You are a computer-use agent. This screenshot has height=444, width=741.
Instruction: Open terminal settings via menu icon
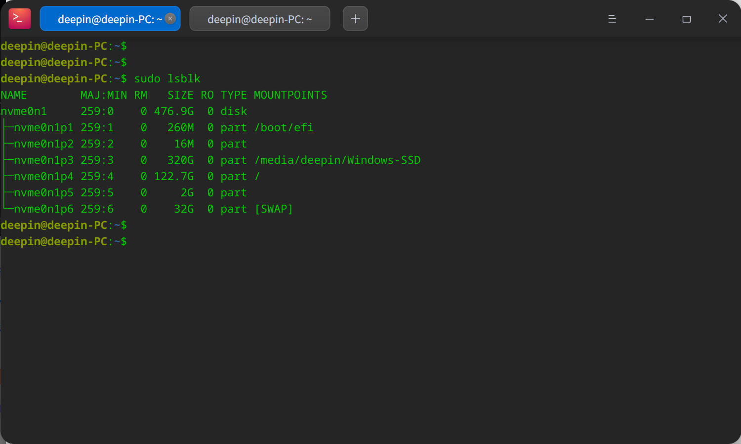(612, 18)
